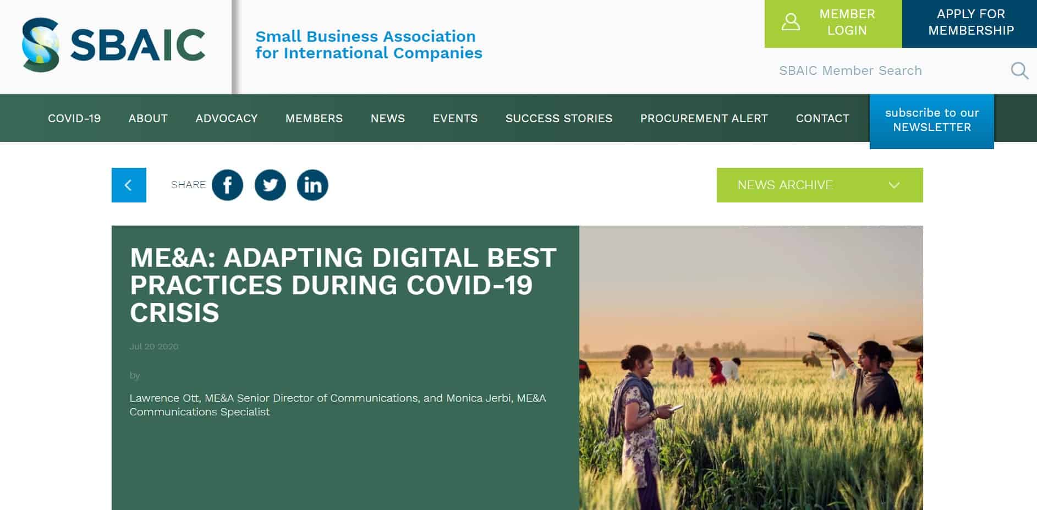The image size is (1037, 510).
Task: Open the About menu
Action: [x=148, y=118]
